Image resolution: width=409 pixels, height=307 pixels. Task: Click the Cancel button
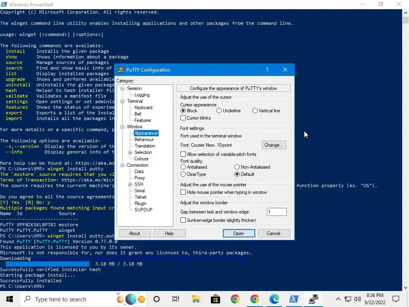pos(274,233)
